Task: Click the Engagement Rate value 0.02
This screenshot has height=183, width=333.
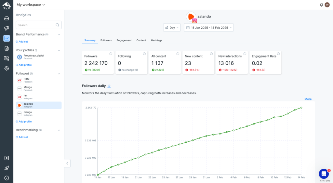Action: 257,63
